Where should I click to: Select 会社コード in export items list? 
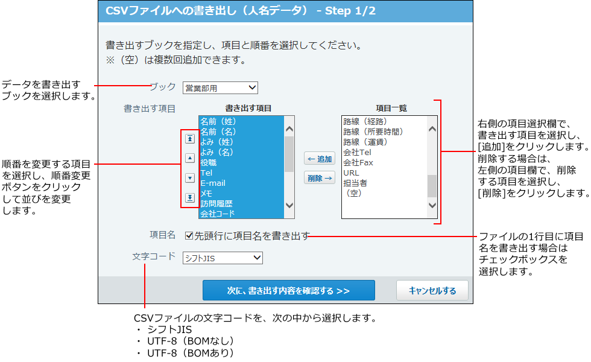[x=241, y=214]
